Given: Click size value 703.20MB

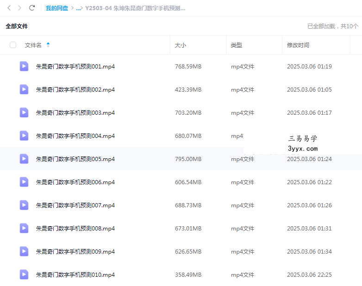Looking at the screenshot, I should tap(188, 112).
